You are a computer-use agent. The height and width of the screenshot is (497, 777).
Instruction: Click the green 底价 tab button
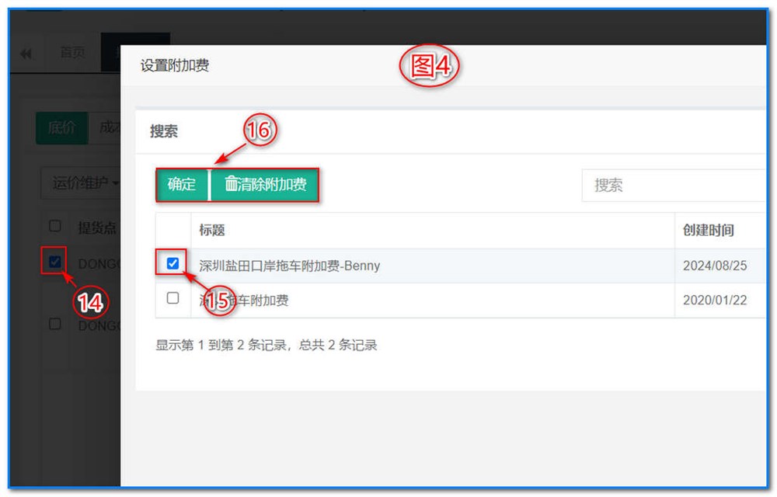(x=61, y=128)
